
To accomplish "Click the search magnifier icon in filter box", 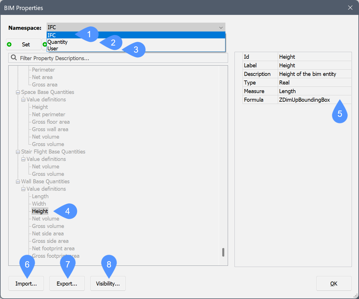I will [14, 58].
